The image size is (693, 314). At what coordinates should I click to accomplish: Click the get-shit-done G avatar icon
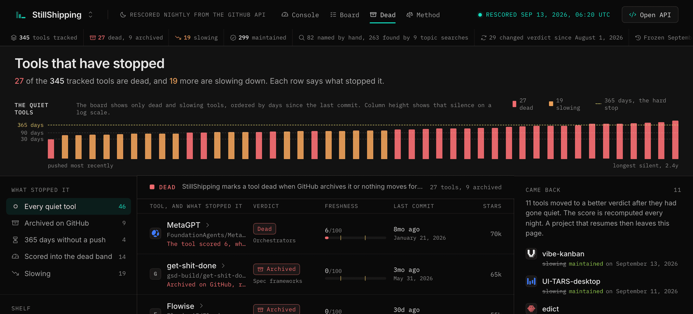click(x=156, y=274)
